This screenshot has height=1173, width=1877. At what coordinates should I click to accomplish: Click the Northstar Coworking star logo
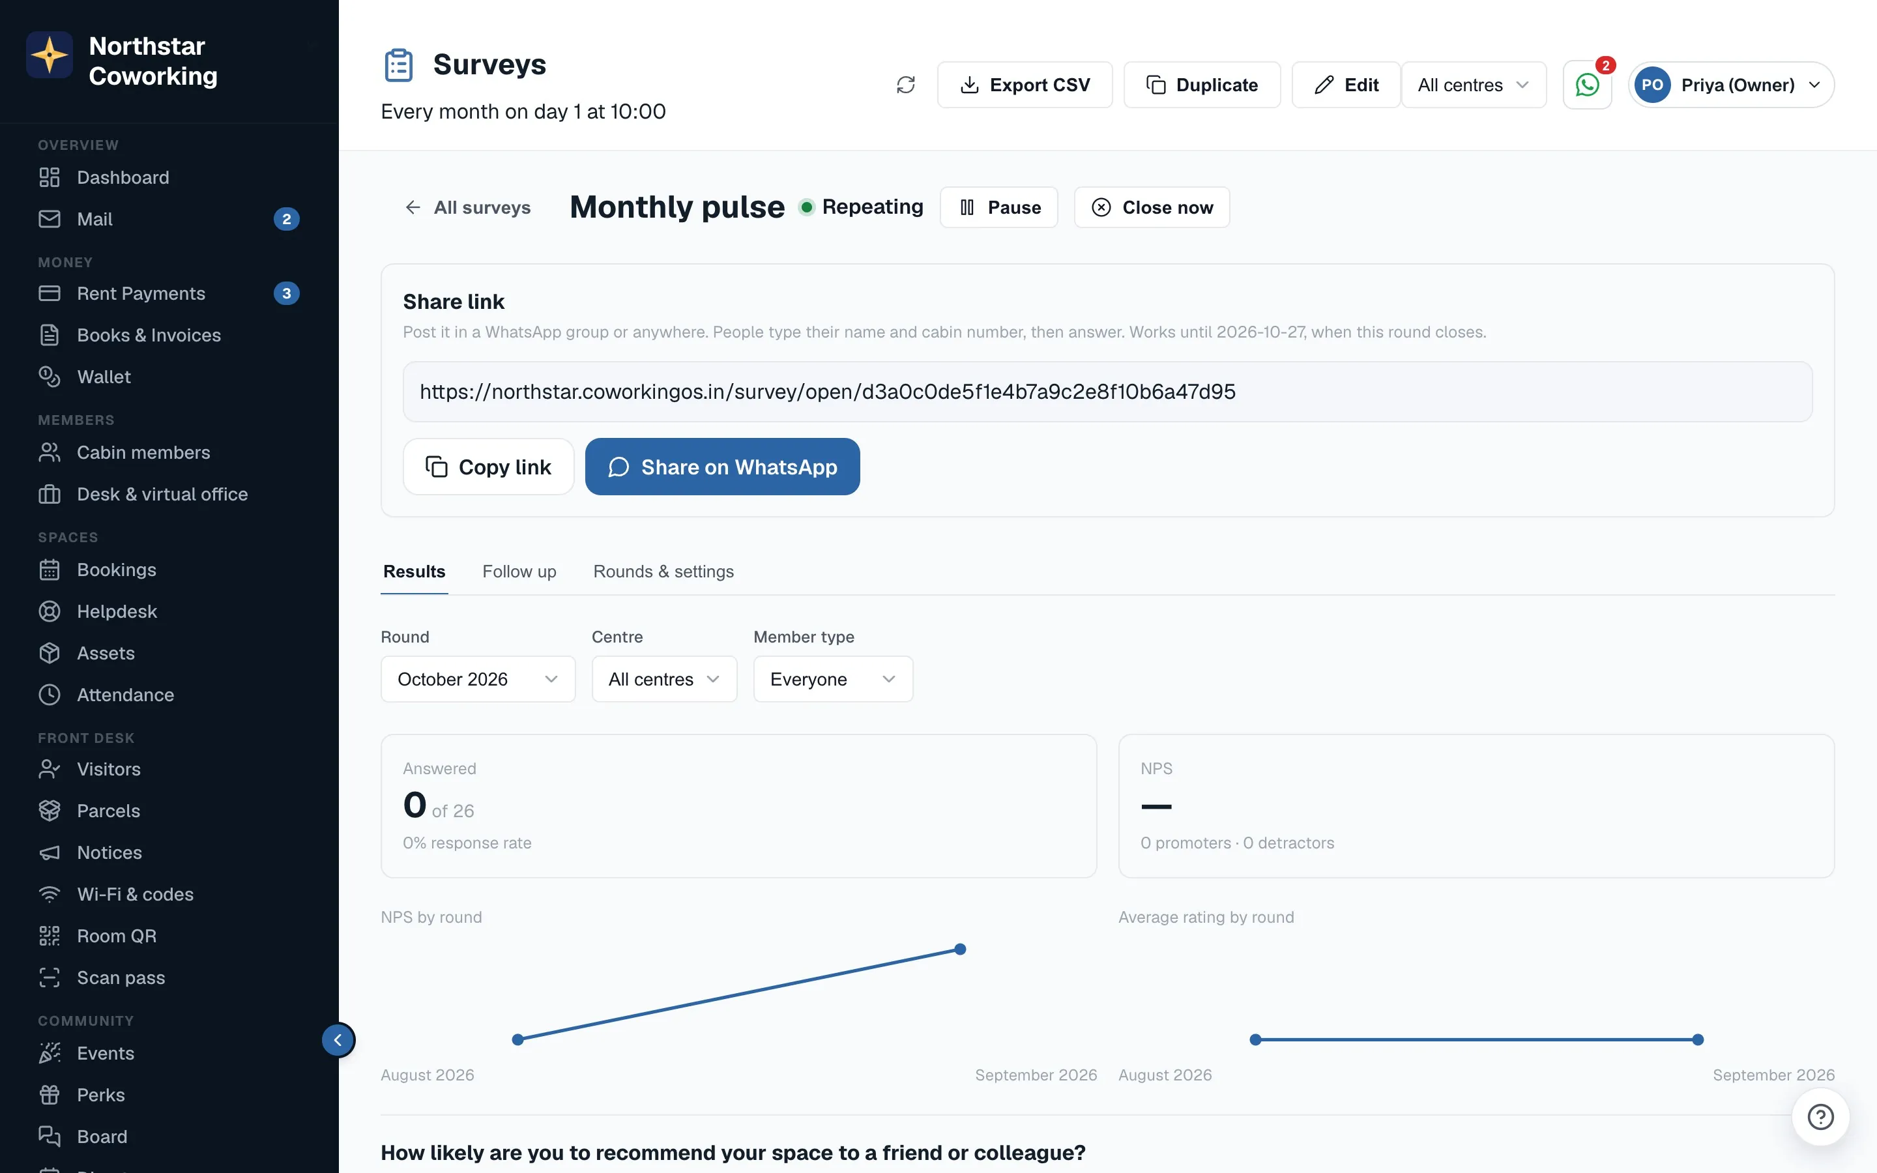(x=50, y=55)
